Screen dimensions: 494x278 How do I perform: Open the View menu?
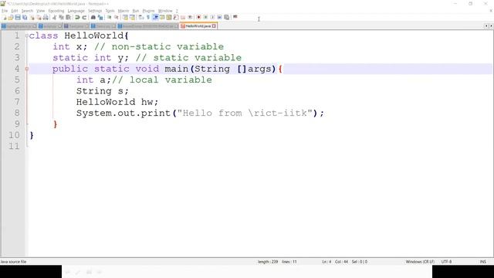click(41, 11)
